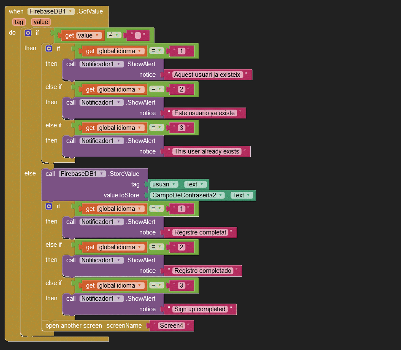Click the 'value' parameter in the event header

click(41, 22)
